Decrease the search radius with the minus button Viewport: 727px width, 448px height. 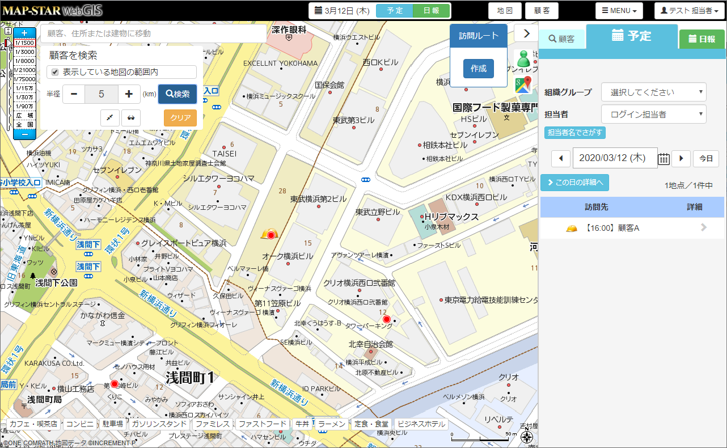tap(74, 94)
